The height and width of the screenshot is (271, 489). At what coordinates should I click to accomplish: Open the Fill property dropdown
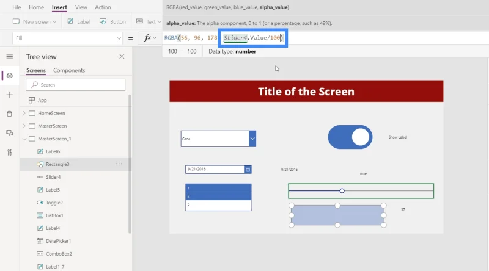[67, 38]
